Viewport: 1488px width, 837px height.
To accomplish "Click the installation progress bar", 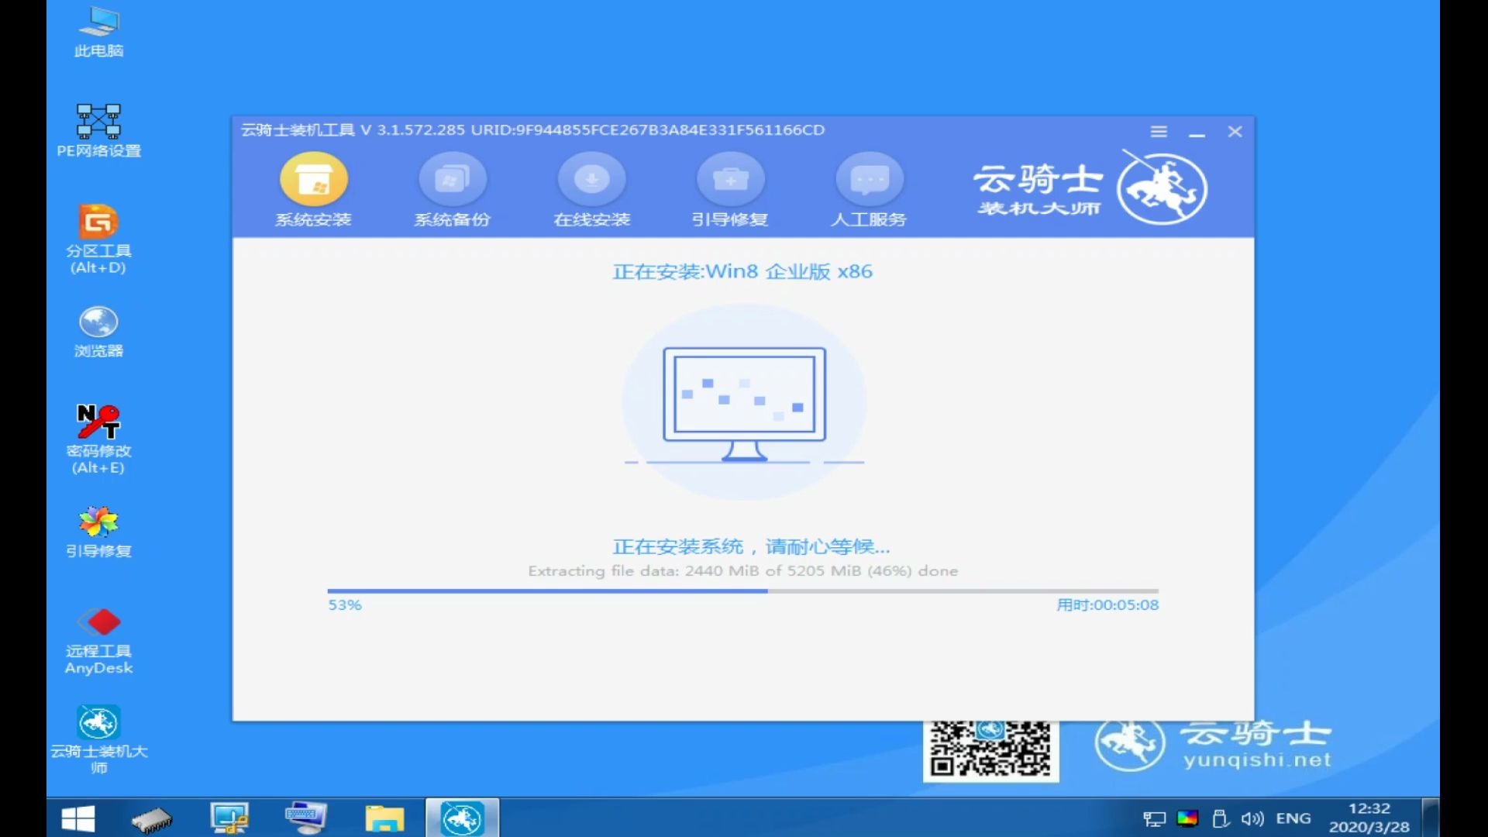I will (742, 591).
